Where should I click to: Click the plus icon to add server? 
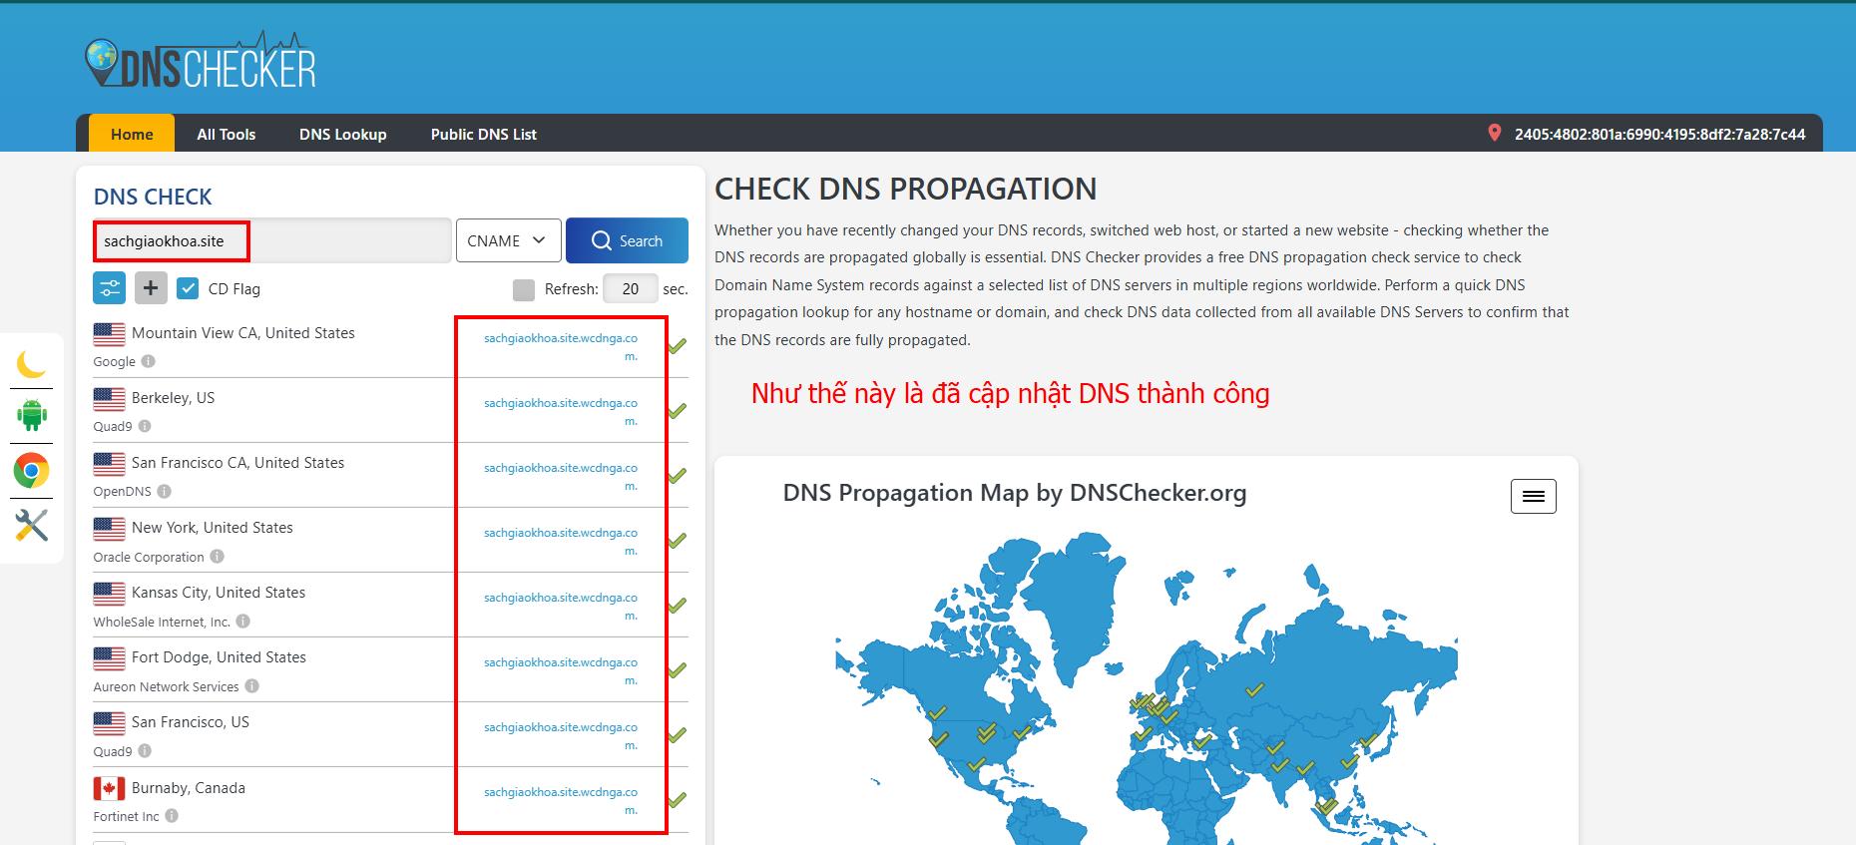click(x=151, y=288)
